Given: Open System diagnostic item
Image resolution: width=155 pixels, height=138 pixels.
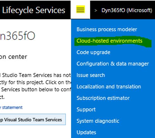Looking at the screenshot, I should click(x=98, y=121).
